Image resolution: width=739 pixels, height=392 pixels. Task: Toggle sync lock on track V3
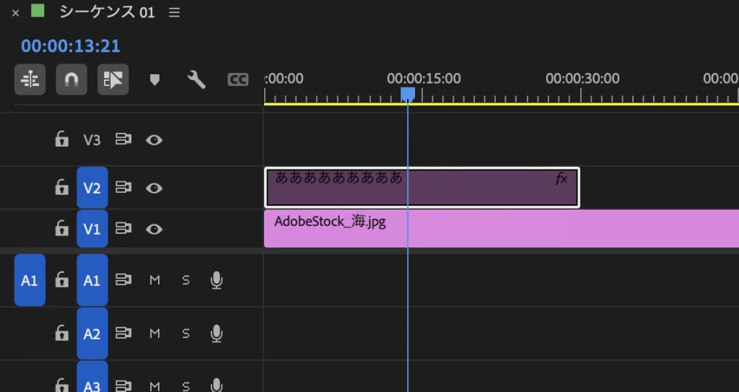tap(123, 139)
